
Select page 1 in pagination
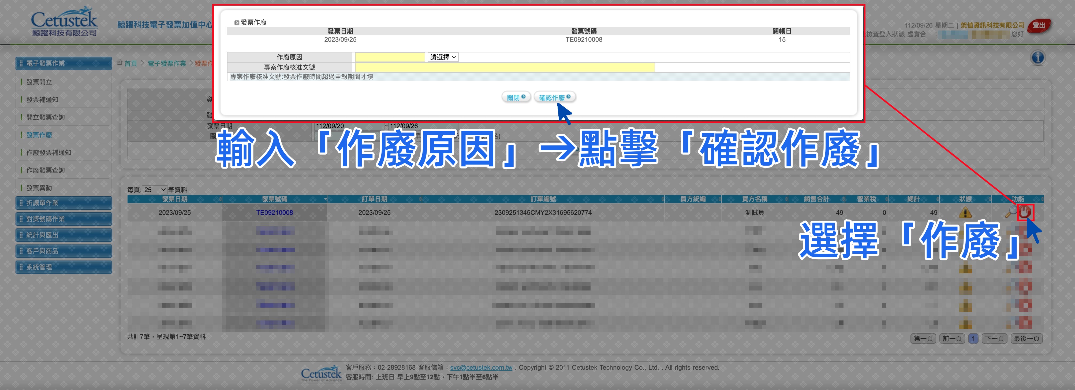coord(973,338)
